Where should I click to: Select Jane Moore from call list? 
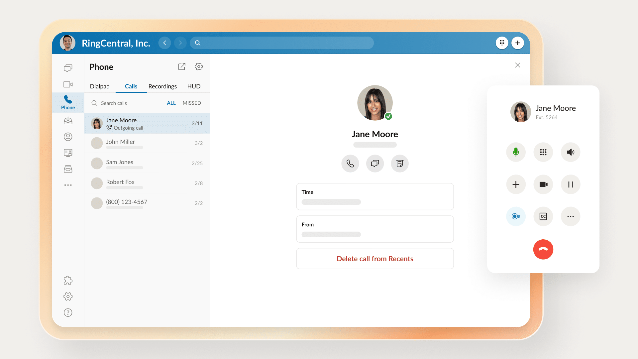pyautogui.click(x=146, y=123)
